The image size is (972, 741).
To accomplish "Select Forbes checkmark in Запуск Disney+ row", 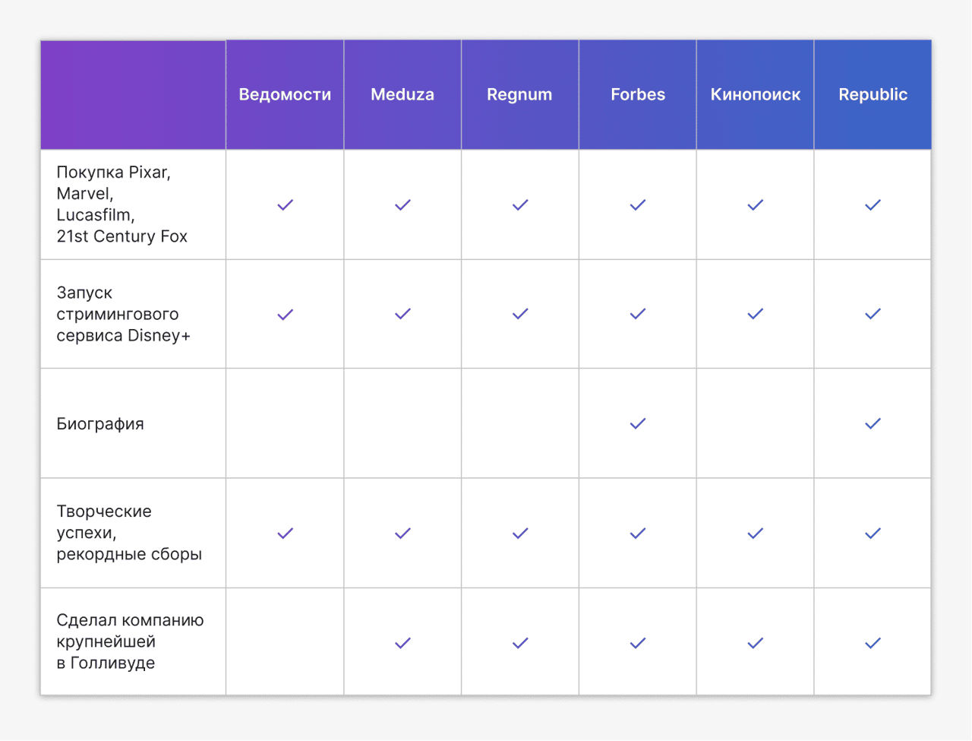I will [638, 314].
